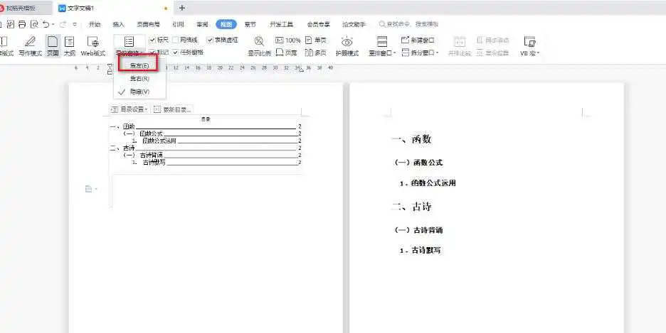Click the right indent marker on ruler
666x333 pixels.
(x=301, y=70)
